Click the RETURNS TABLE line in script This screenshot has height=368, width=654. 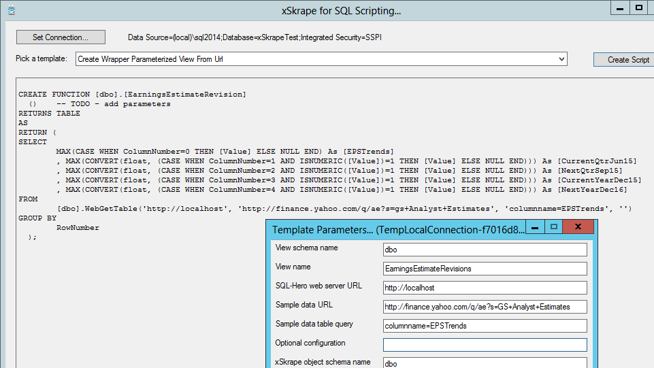pyautogui.click(x=49, y=114)
